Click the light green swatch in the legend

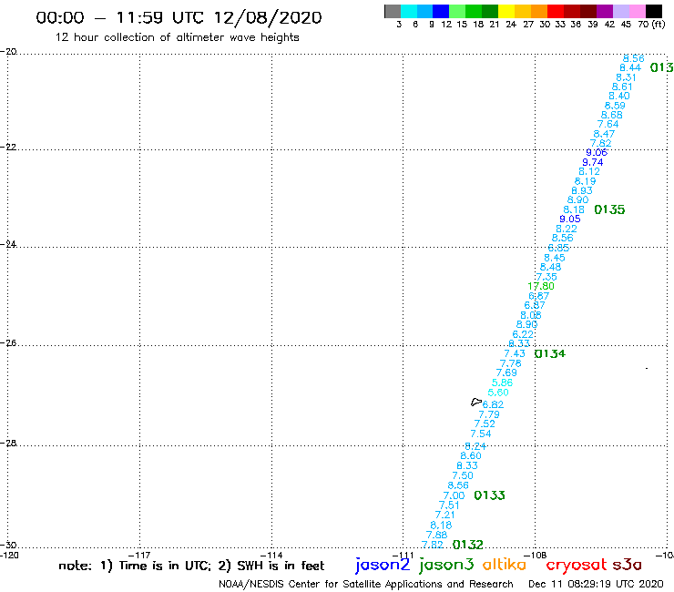click(457, 11)
